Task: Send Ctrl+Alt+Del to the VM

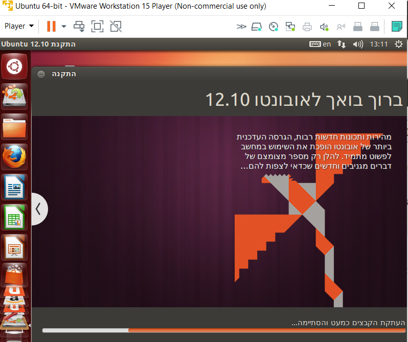Action: click(x=79, y=26)
